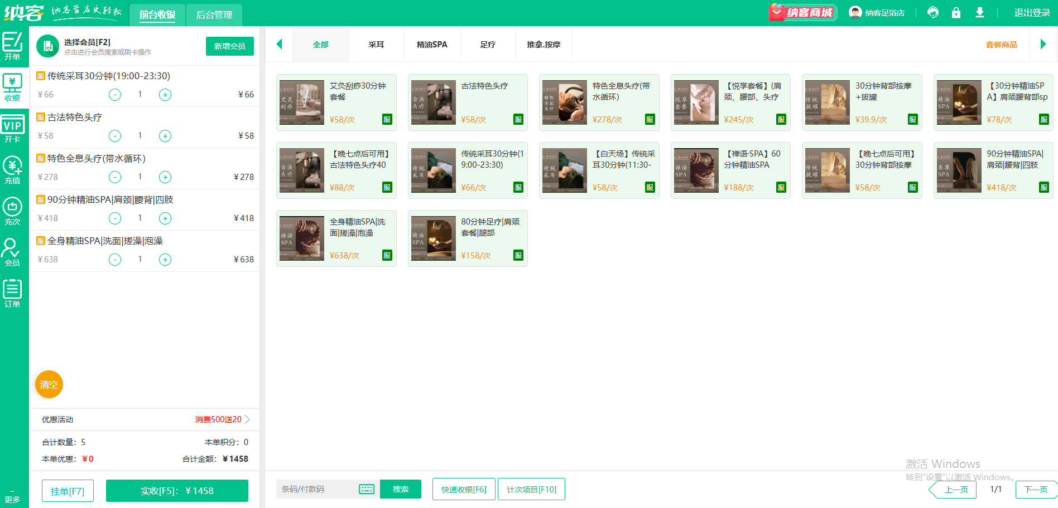Add 古法特色头疗 ¥58 product card
The image size is (1058, 508).
pyautogui.click(x=468, y=102)
